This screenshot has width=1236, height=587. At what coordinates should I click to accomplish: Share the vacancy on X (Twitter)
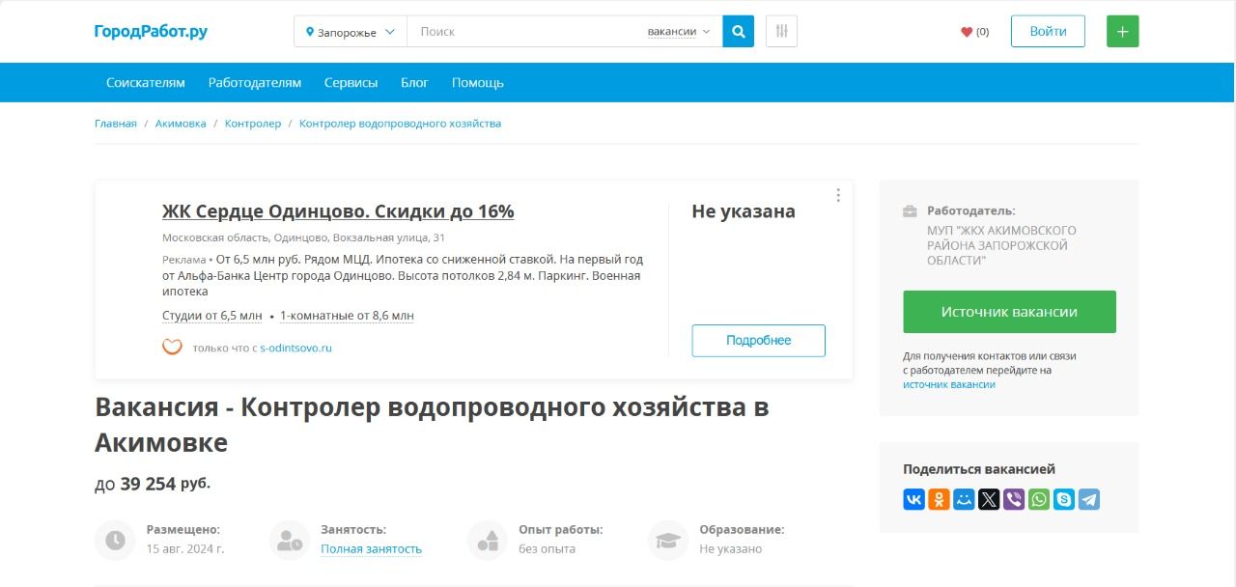pos(989,499)
